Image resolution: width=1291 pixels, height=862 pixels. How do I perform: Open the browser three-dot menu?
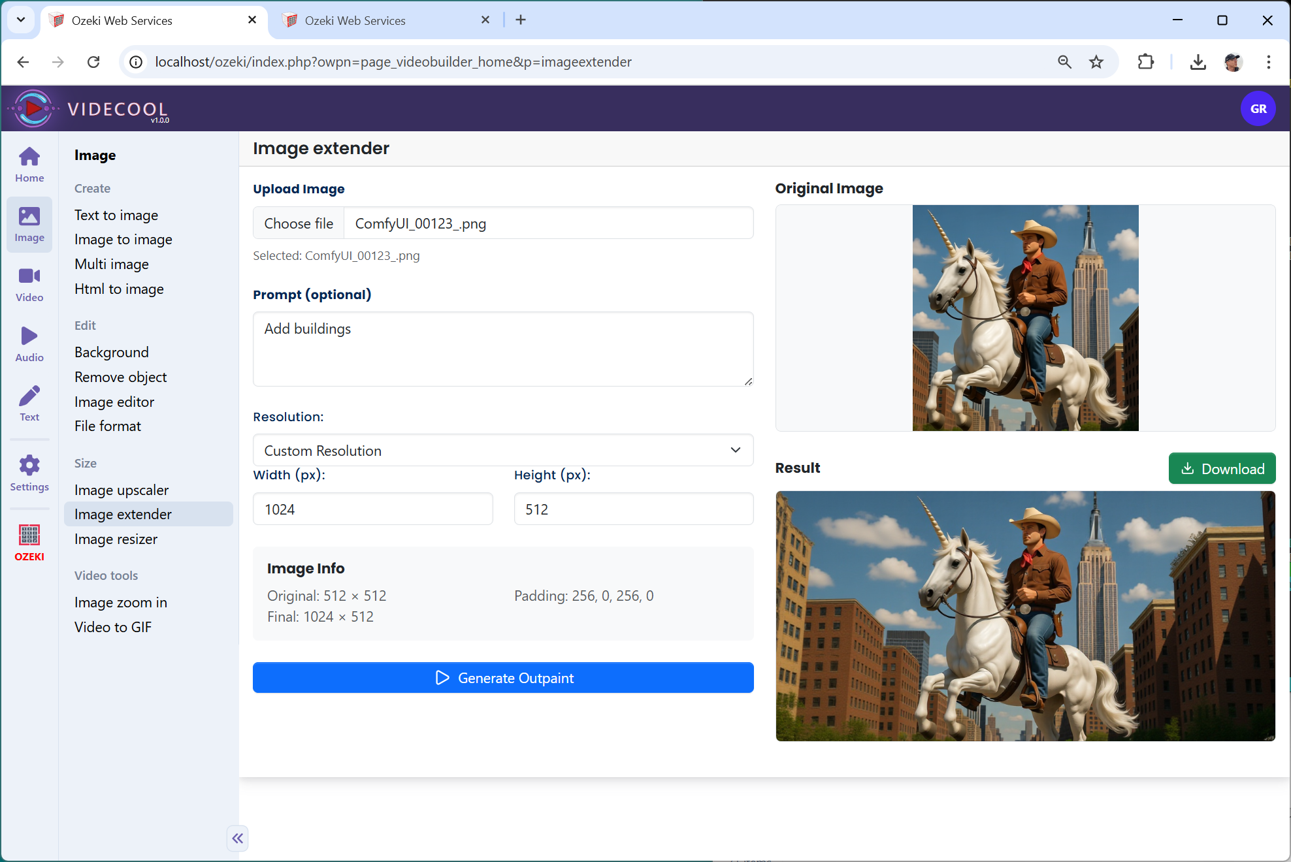1268,62
